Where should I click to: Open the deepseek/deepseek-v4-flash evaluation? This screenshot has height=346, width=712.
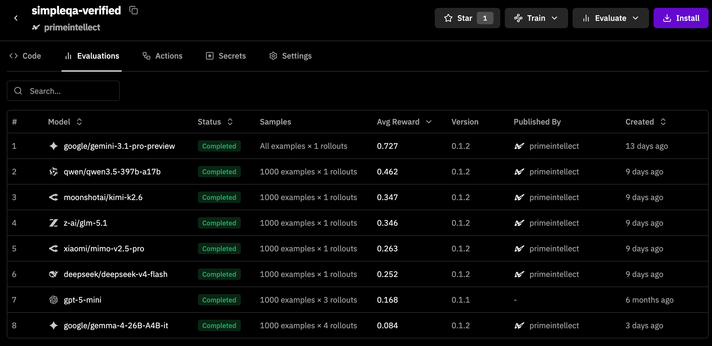(x=115, y=274)
